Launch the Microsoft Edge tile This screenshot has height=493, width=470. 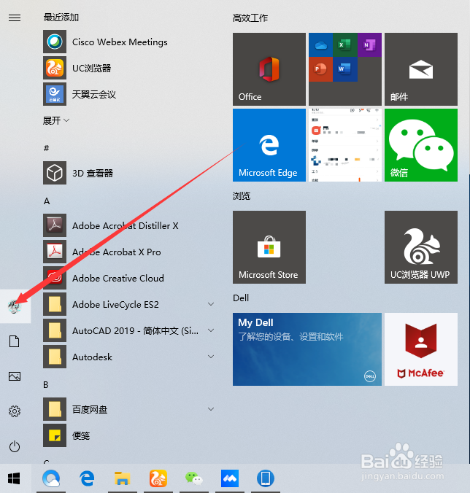tap(269, 145)
